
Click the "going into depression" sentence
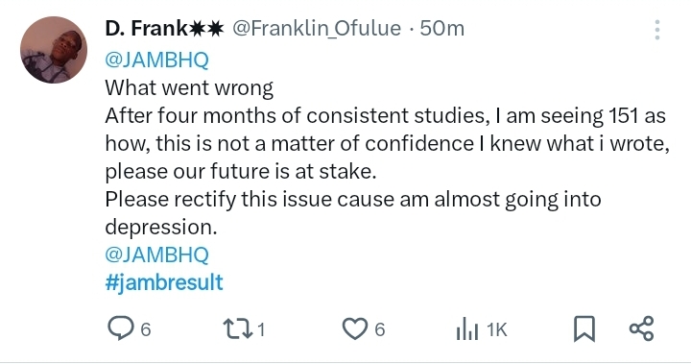tap(353, 213)
